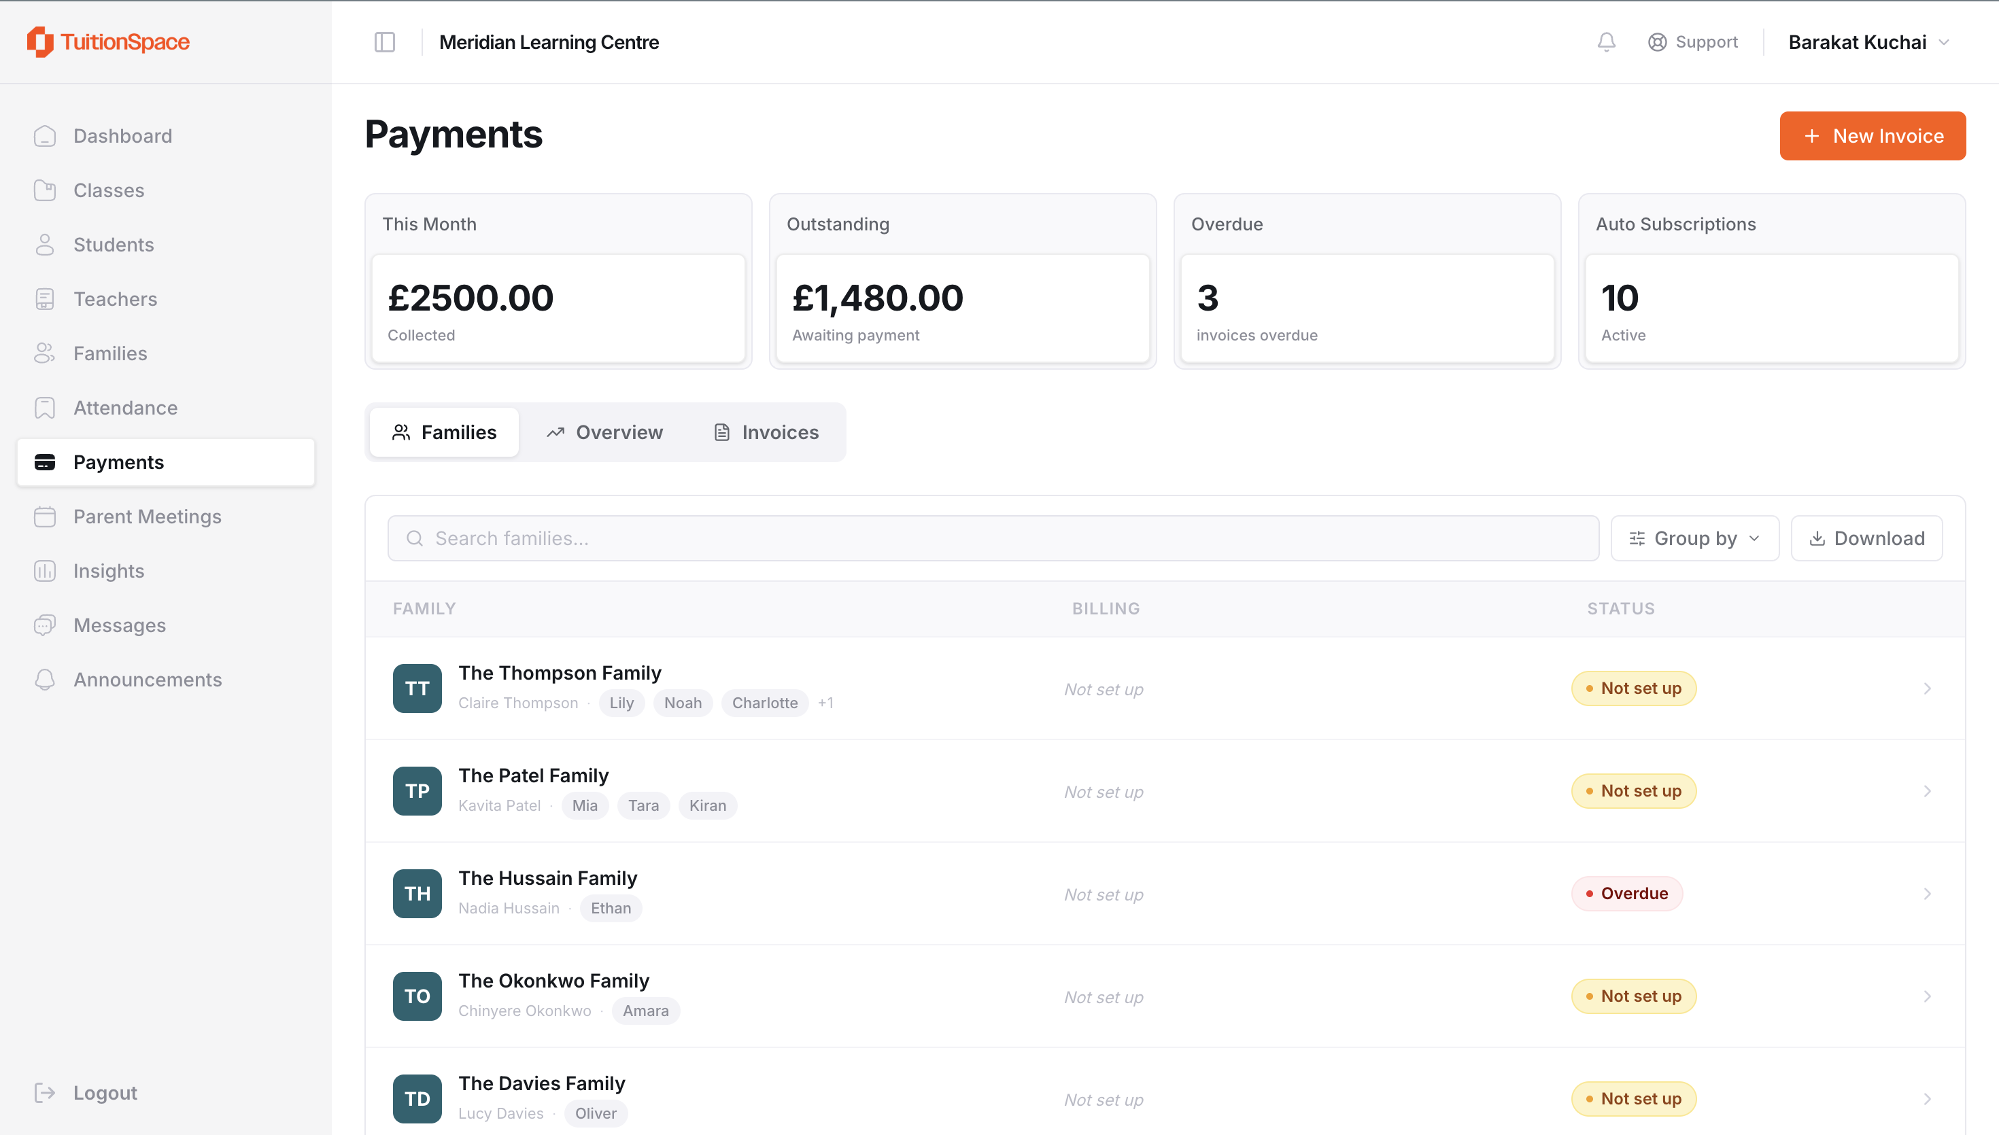The width and height of the screenshot is (1999, 1135).
Task: Open Classes icon in sidebar
Action: [x=46, y=191]
